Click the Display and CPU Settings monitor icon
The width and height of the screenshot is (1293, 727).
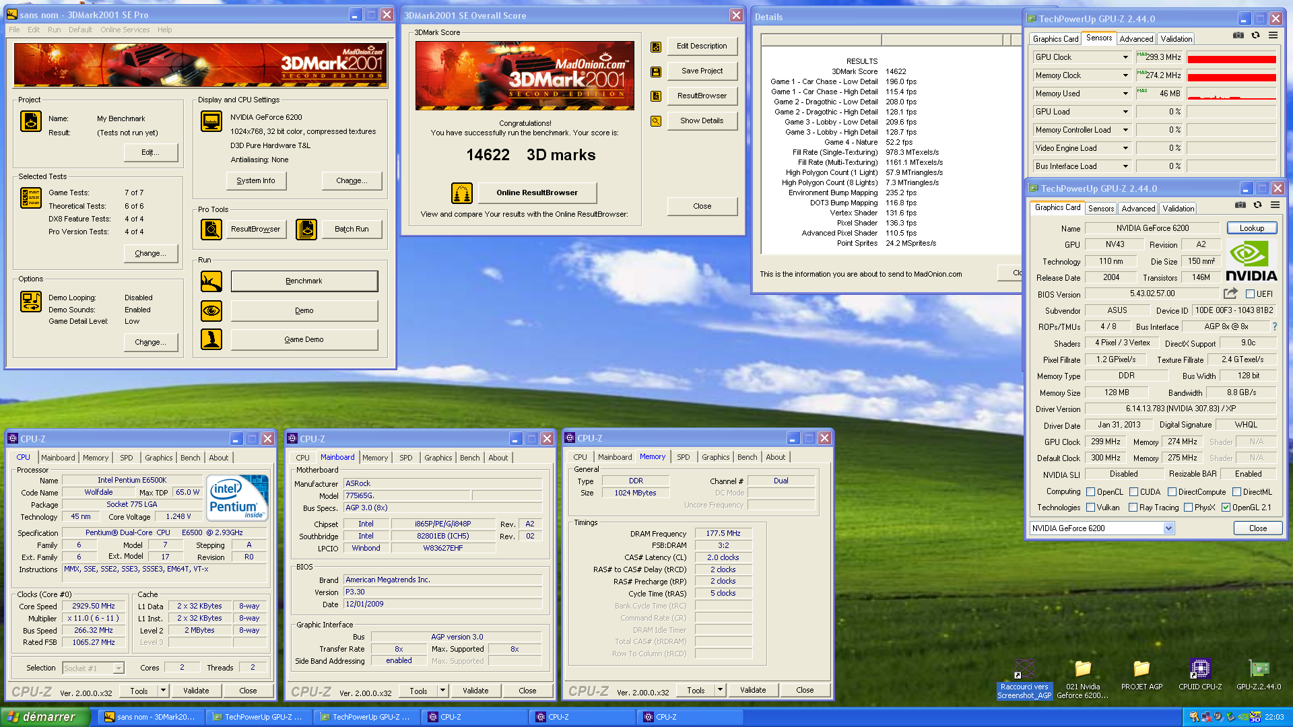click(211, 121)
